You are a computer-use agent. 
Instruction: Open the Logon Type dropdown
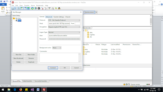[x=64, y=32]
